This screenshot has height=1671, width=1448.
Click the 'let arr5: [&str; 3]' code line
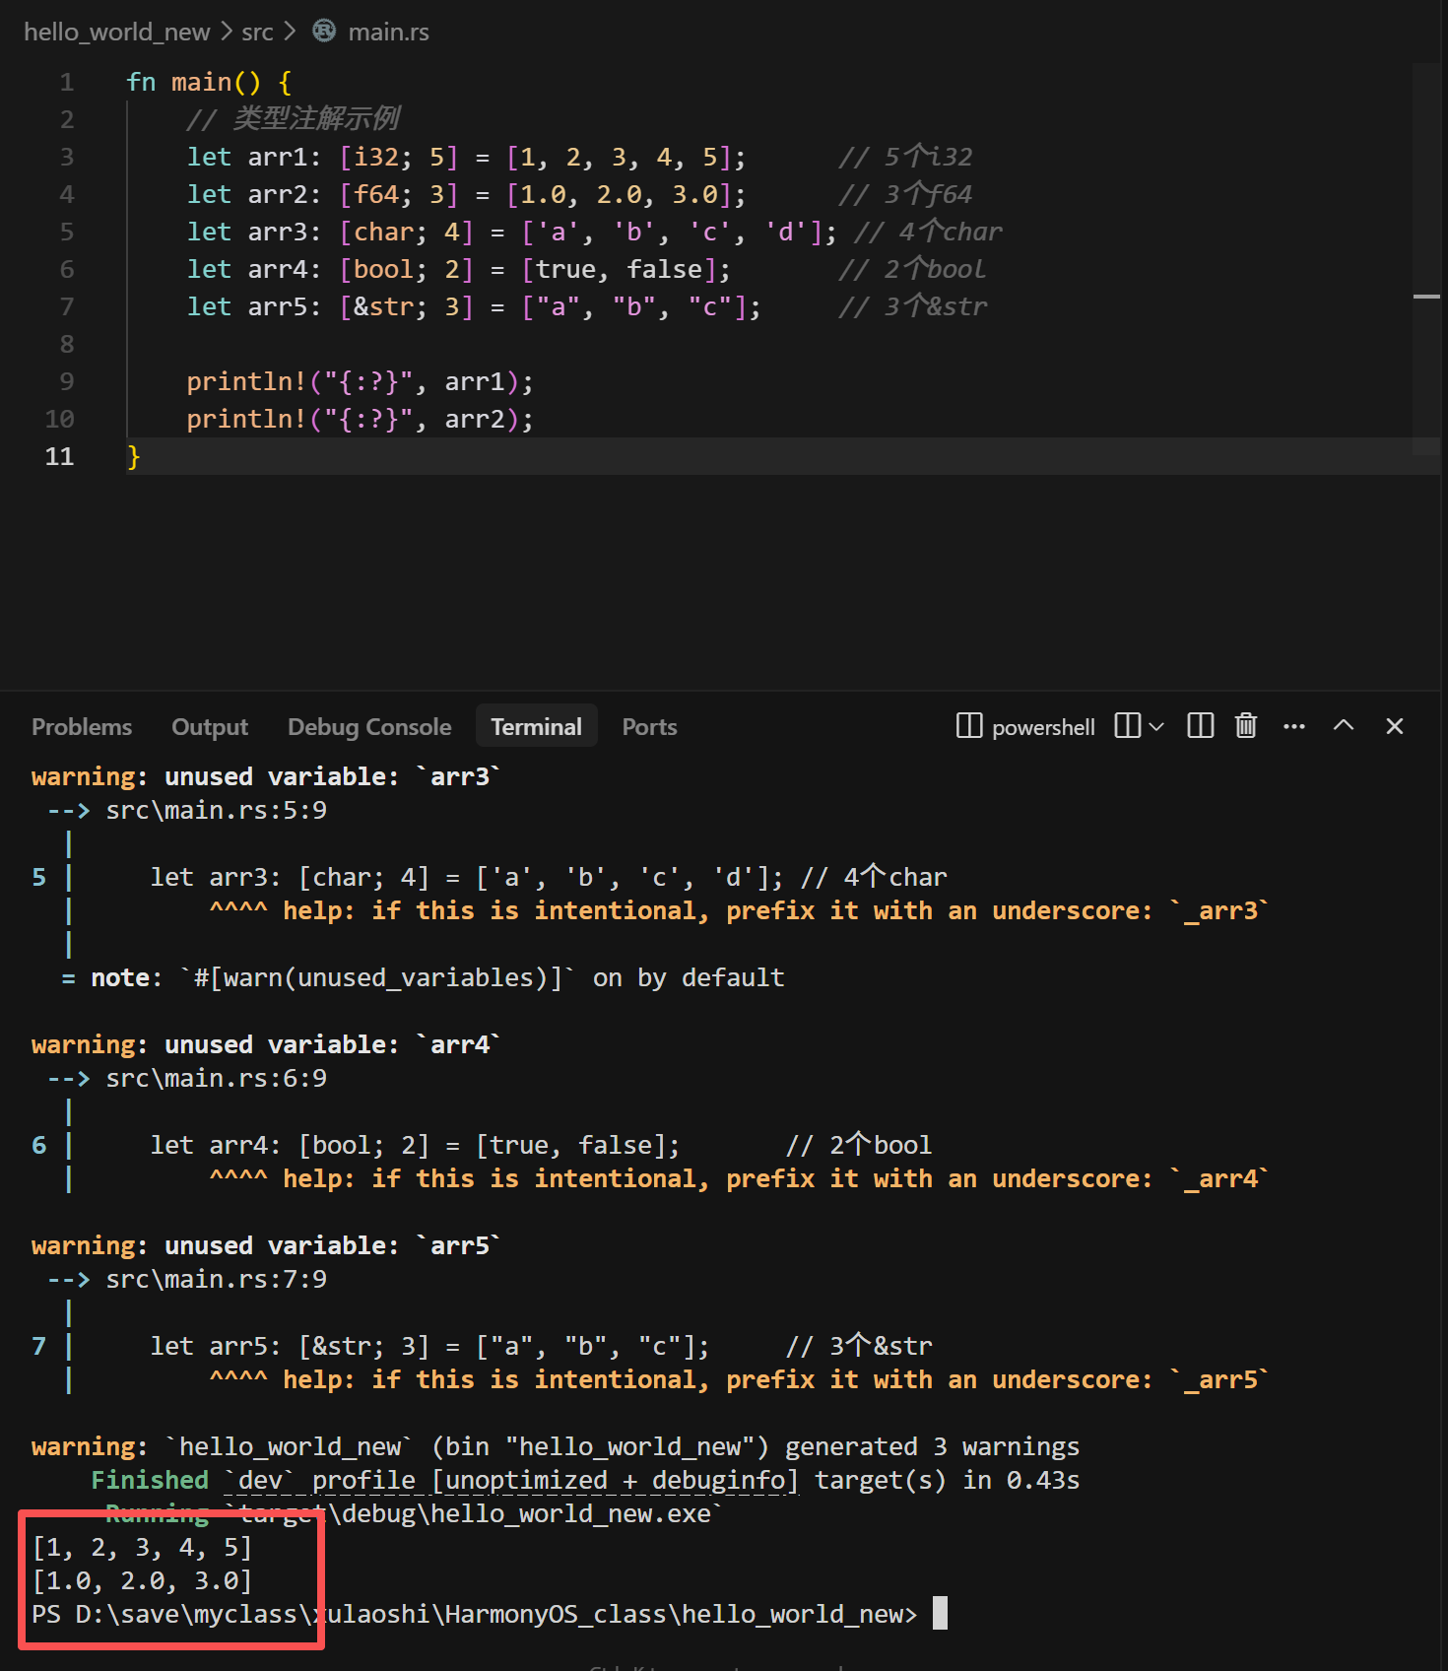click(x=474, y=306)
